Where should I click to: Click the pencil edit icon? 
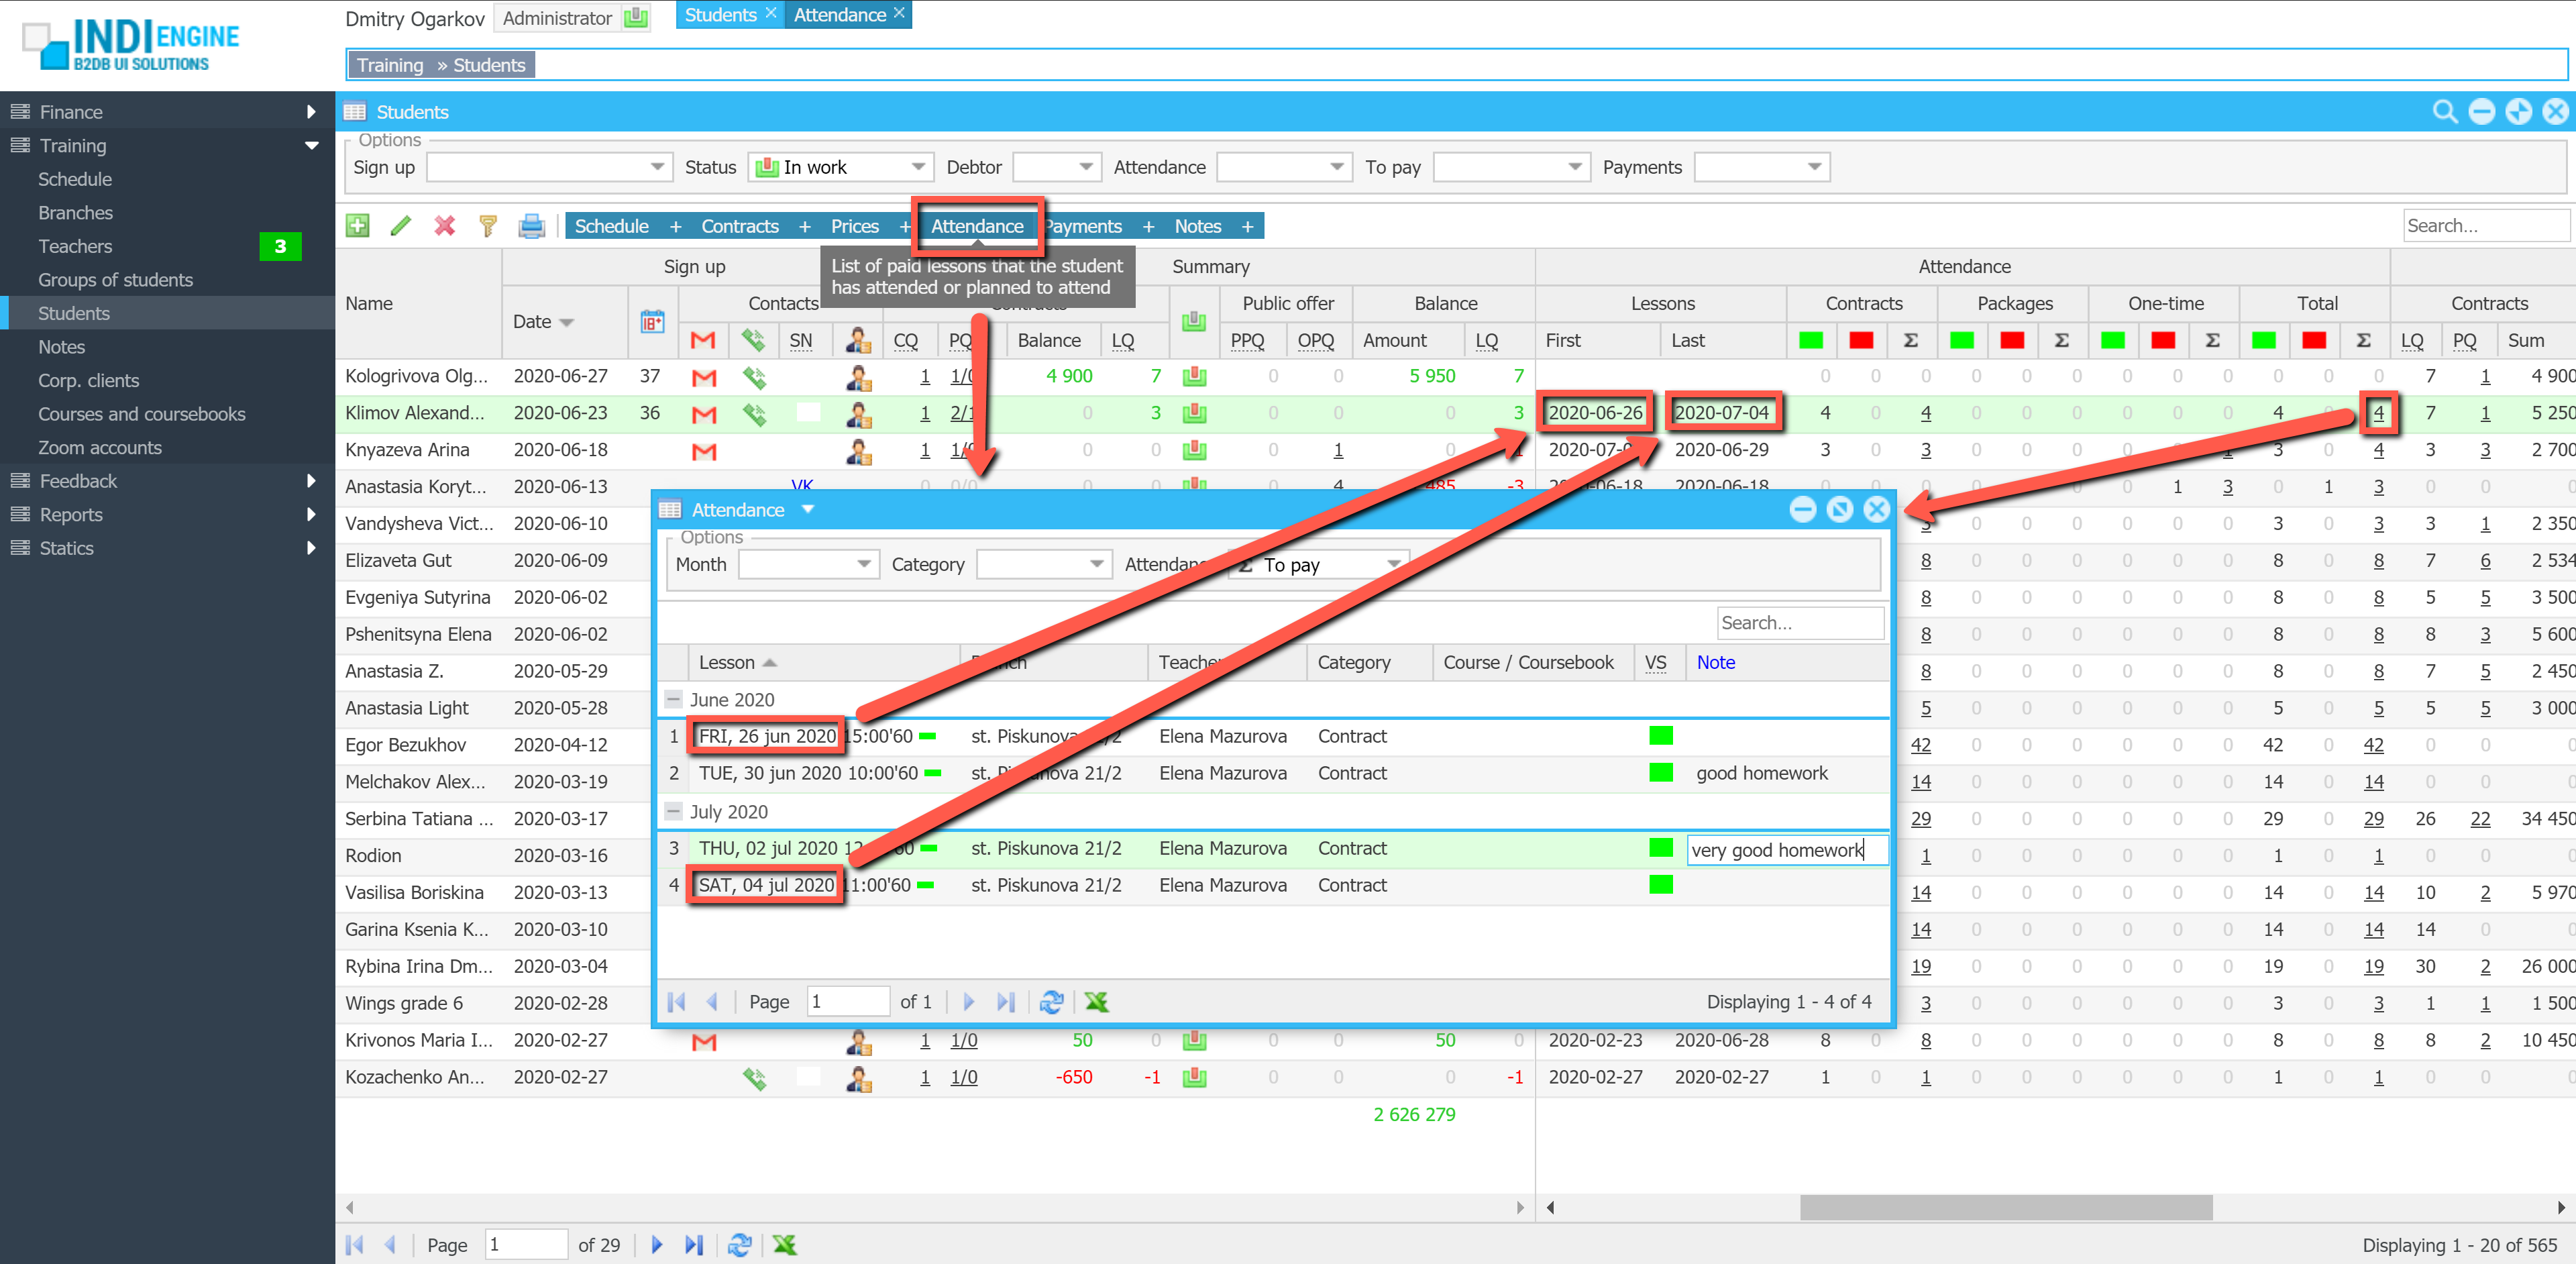pos(401,226)
